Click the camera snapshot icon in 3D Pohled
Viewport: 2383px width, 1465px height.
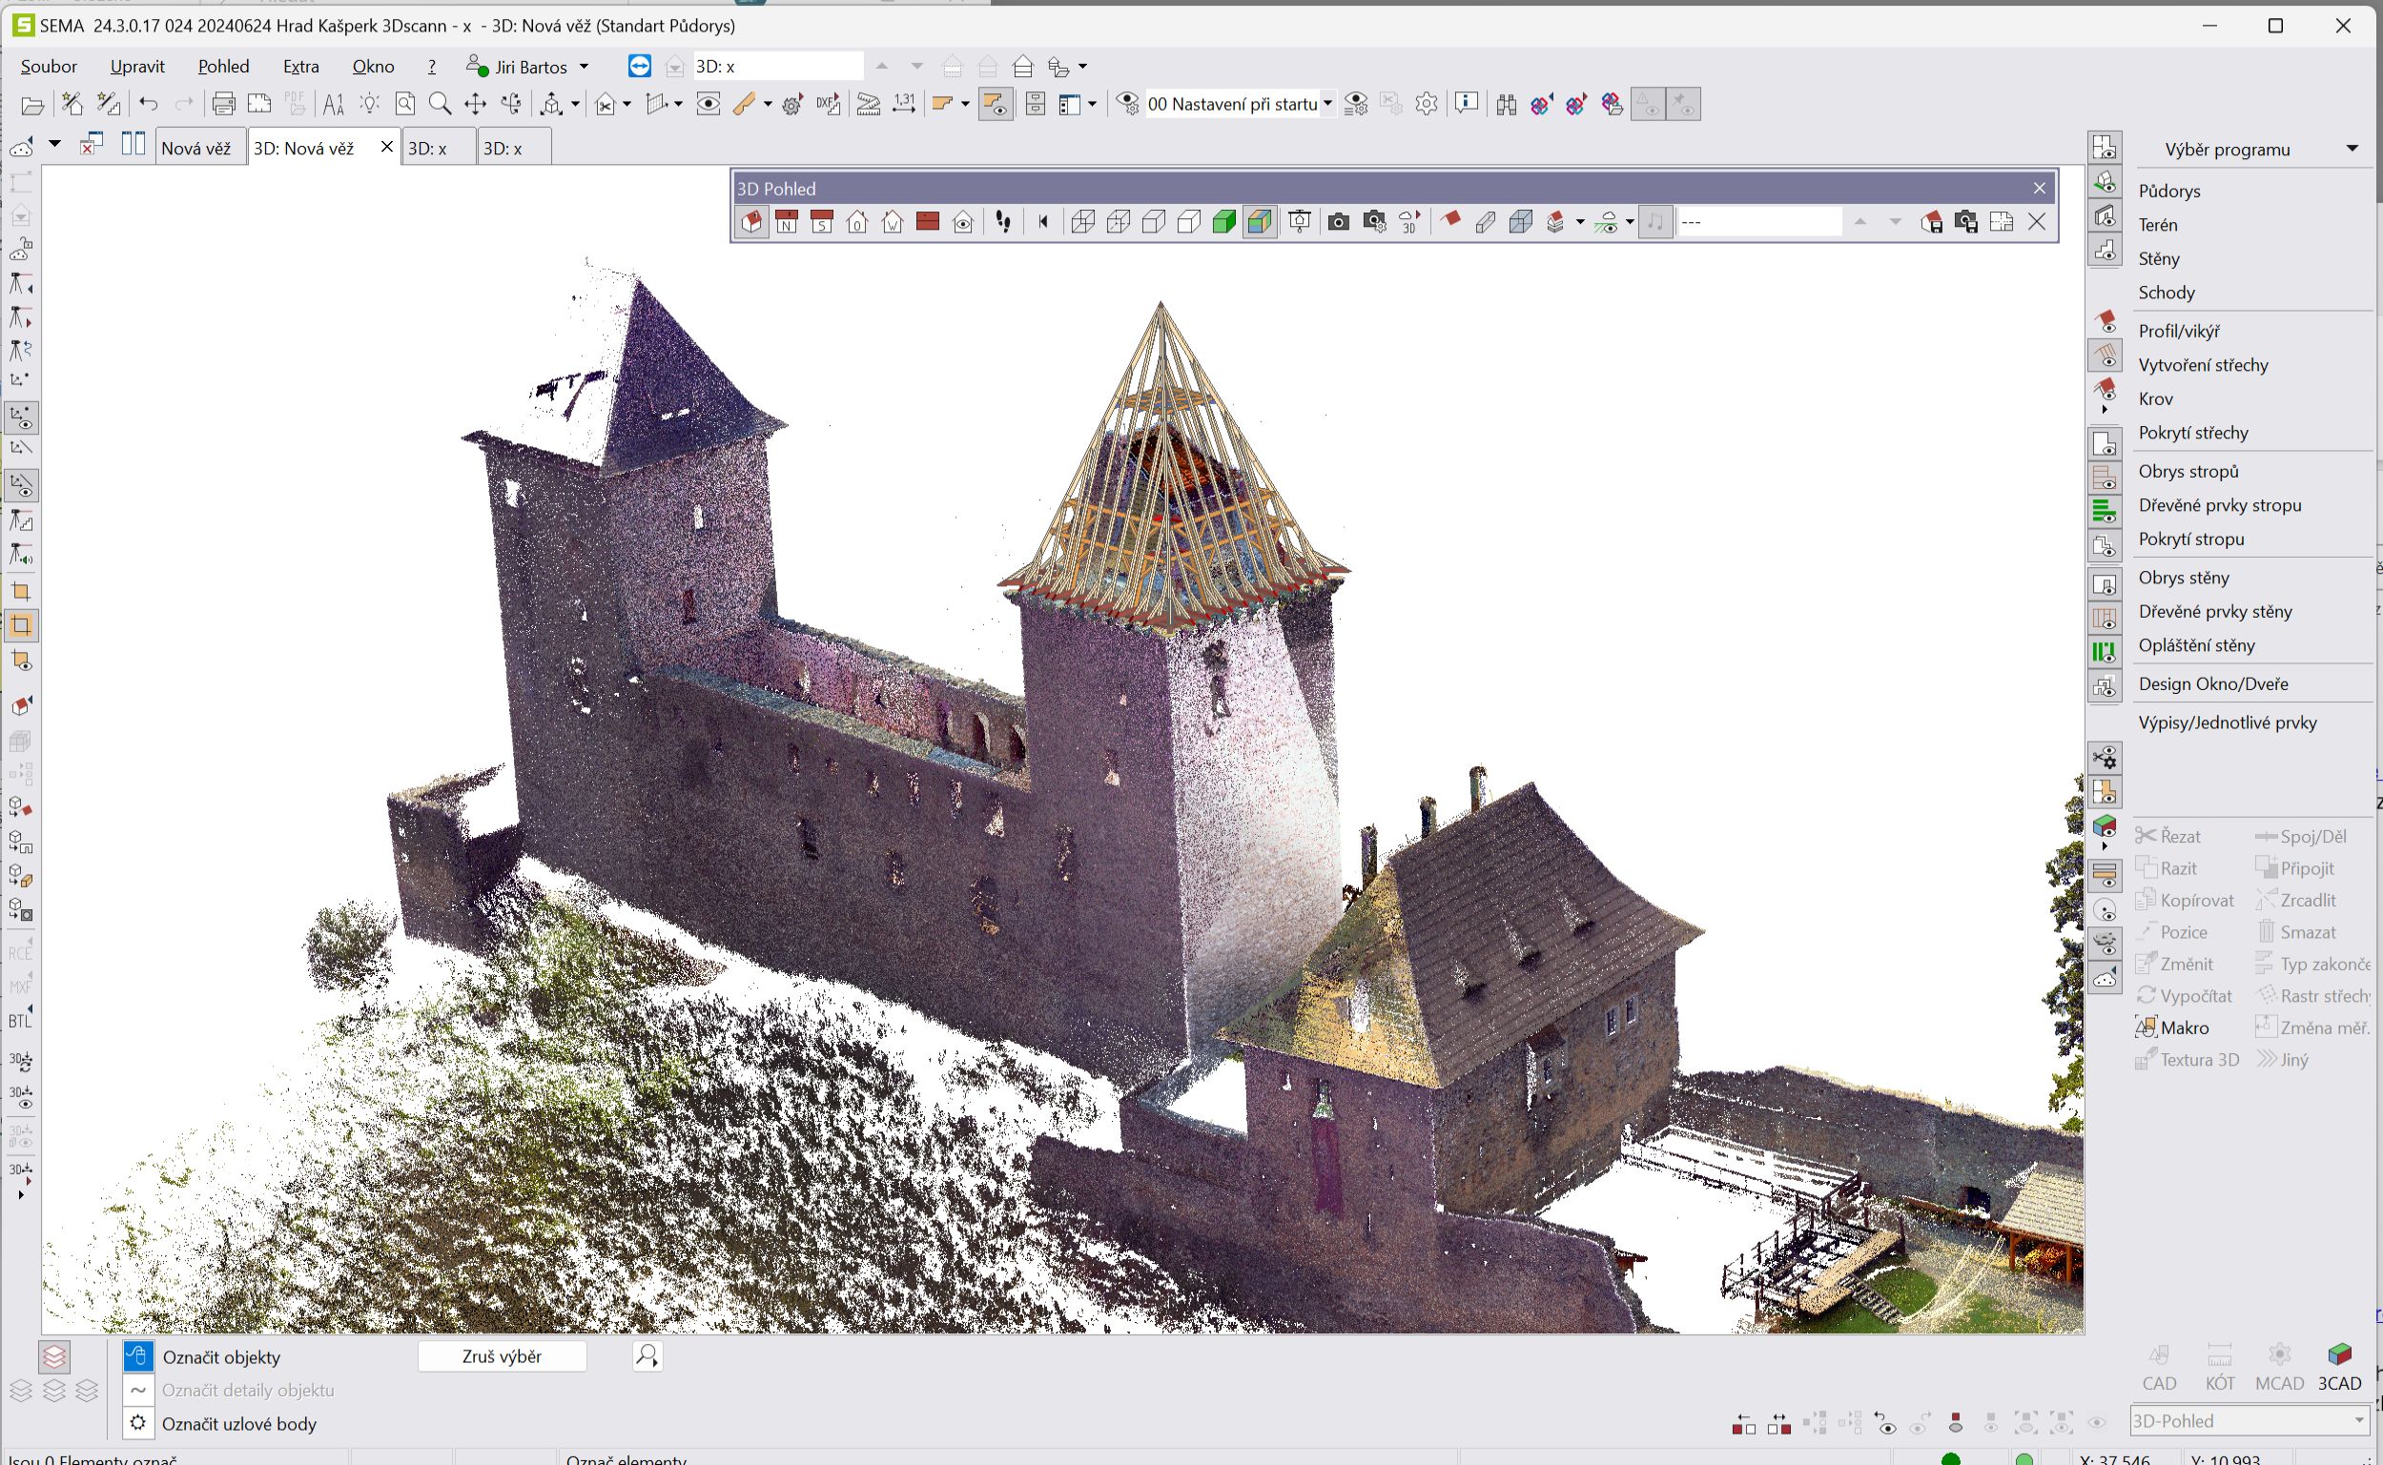[x=1338, y=223]
